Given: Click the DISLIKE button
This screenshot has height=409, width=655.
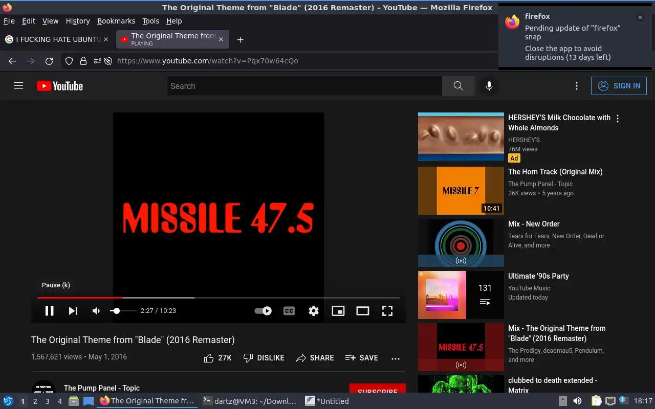Looking at the screenshot, I should (x=264, y=358).
